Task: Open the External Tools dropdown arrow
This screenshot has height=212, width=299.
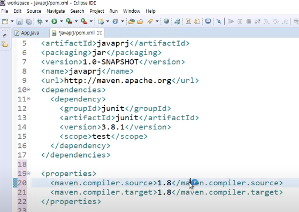Action: click(91, 21)
